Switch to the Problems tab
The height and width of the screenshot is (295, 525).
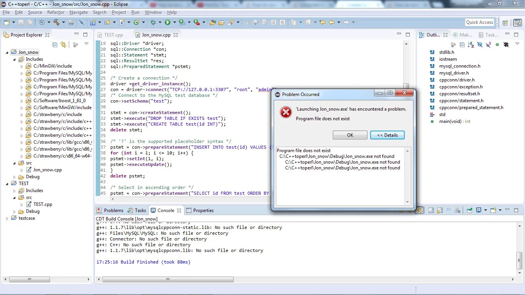click(110, 210)
